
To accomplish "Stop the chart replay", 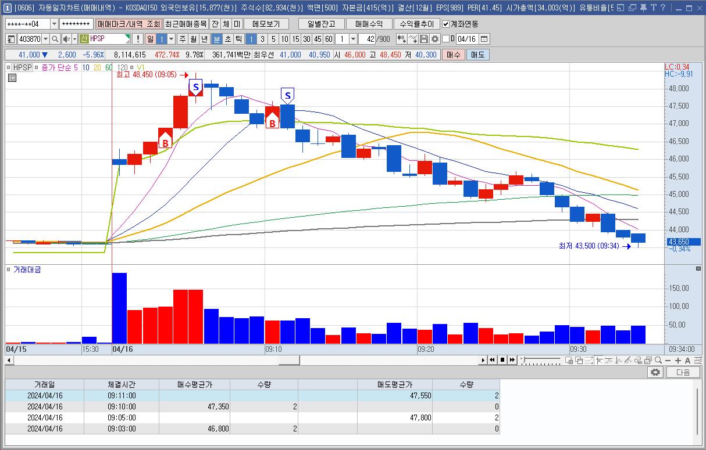I will click(502, 361).
